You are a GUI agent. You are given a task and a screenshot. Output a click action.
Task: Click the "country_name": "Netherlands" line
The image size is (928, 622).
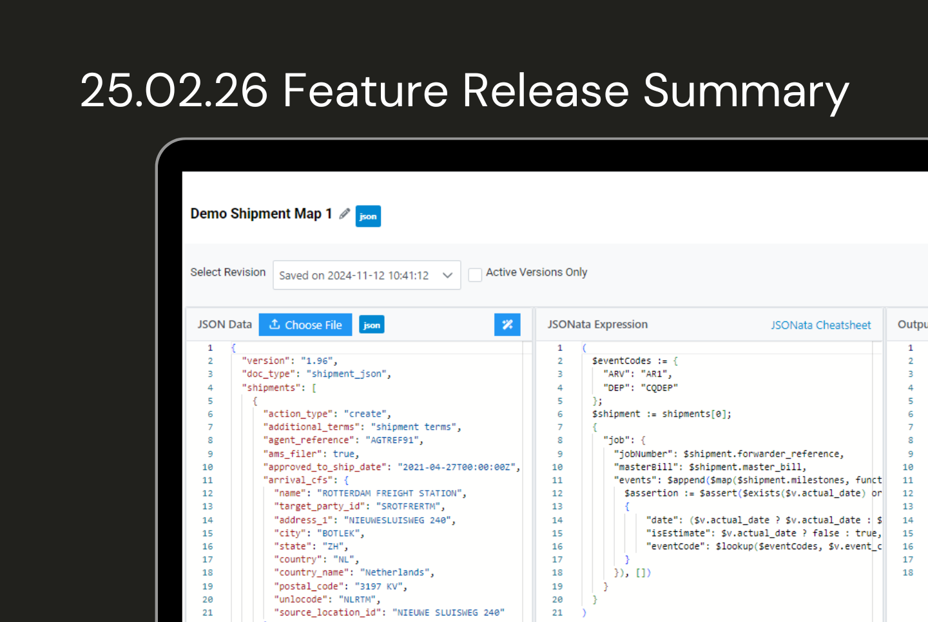[354, 572]
